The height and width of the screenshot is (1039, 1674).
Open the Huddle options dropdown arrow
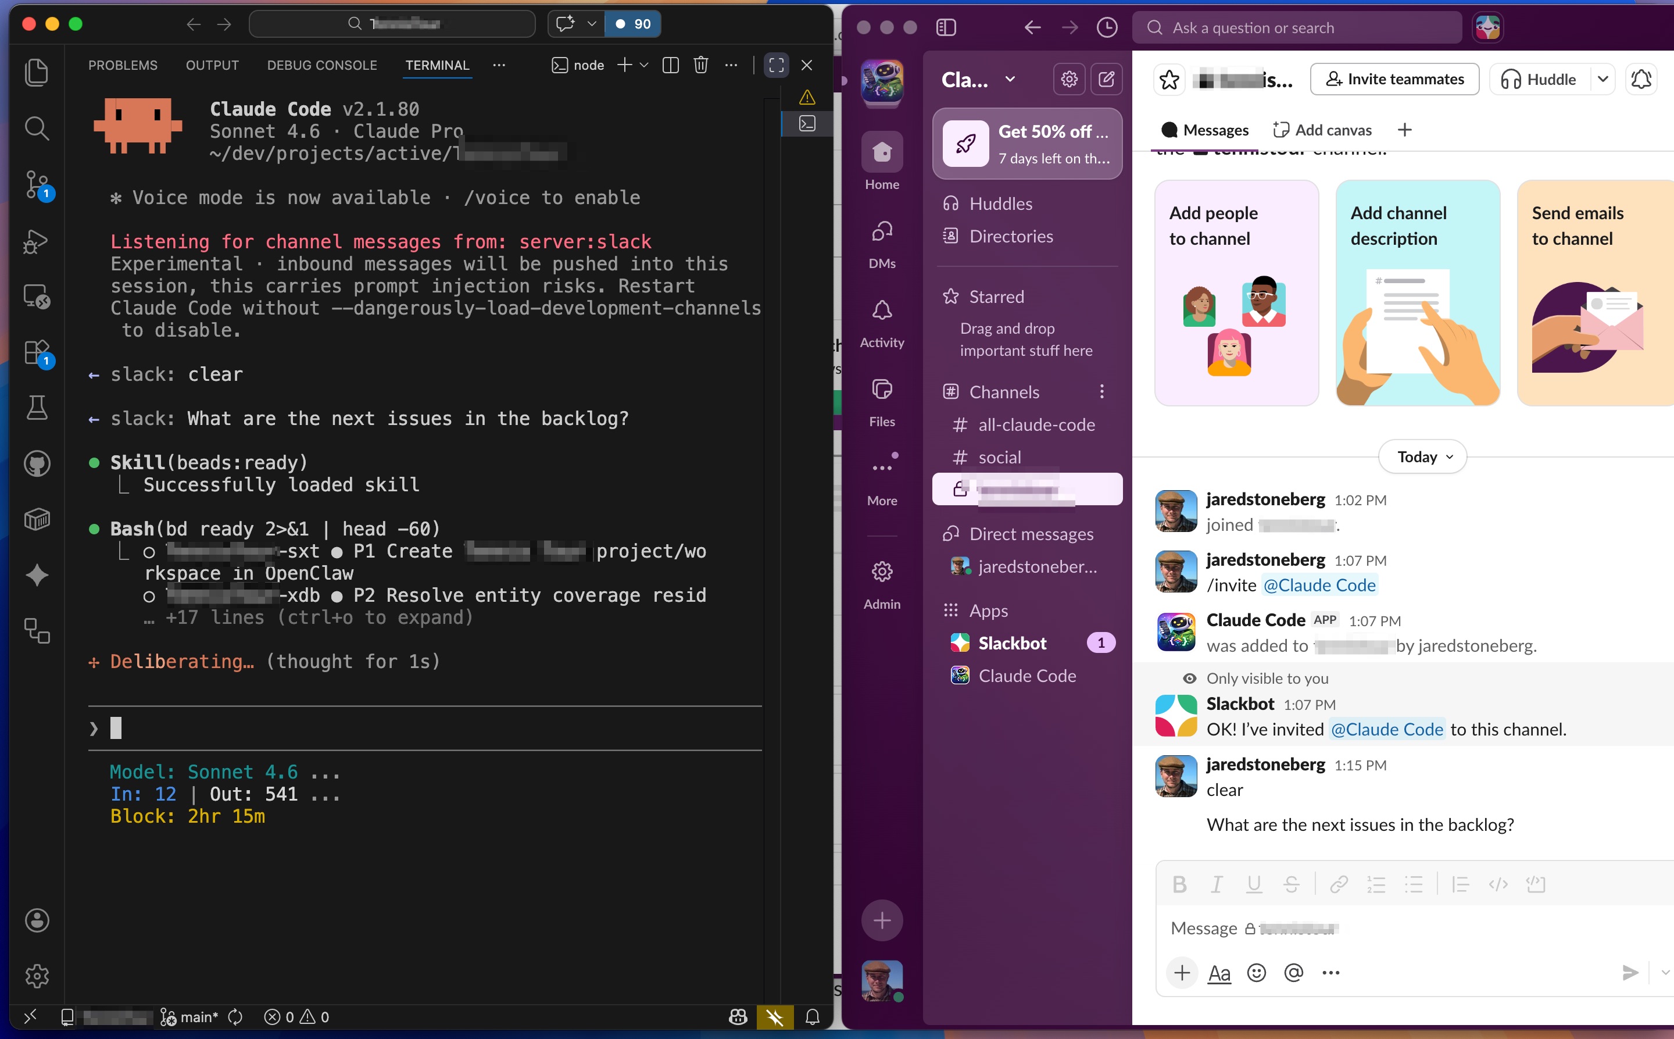point(1603,80)
